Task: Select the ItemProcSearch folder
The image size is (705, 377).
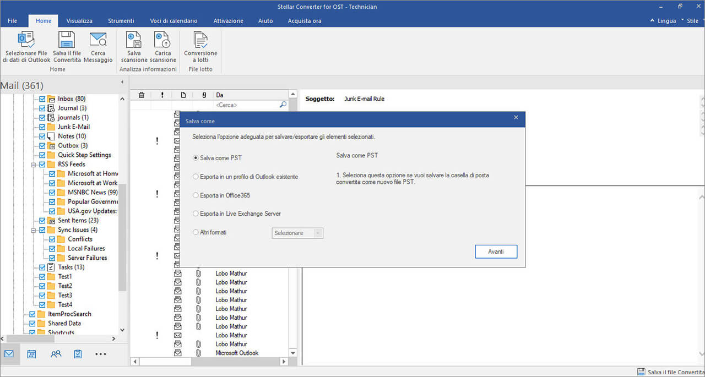Action: (69, 314)
